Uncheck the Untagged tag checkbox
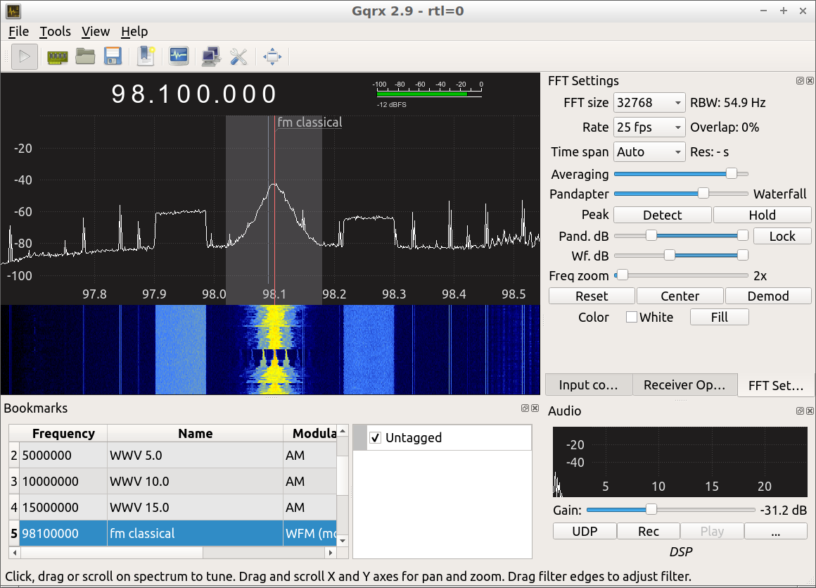The width and height of the screenshot is (816, 588). tap(375, 437)
